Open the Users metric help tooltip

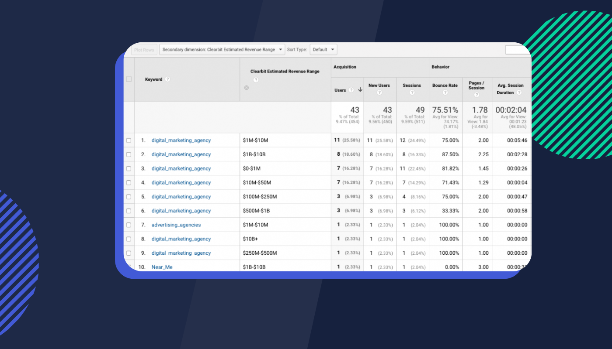tap(351, 90)
